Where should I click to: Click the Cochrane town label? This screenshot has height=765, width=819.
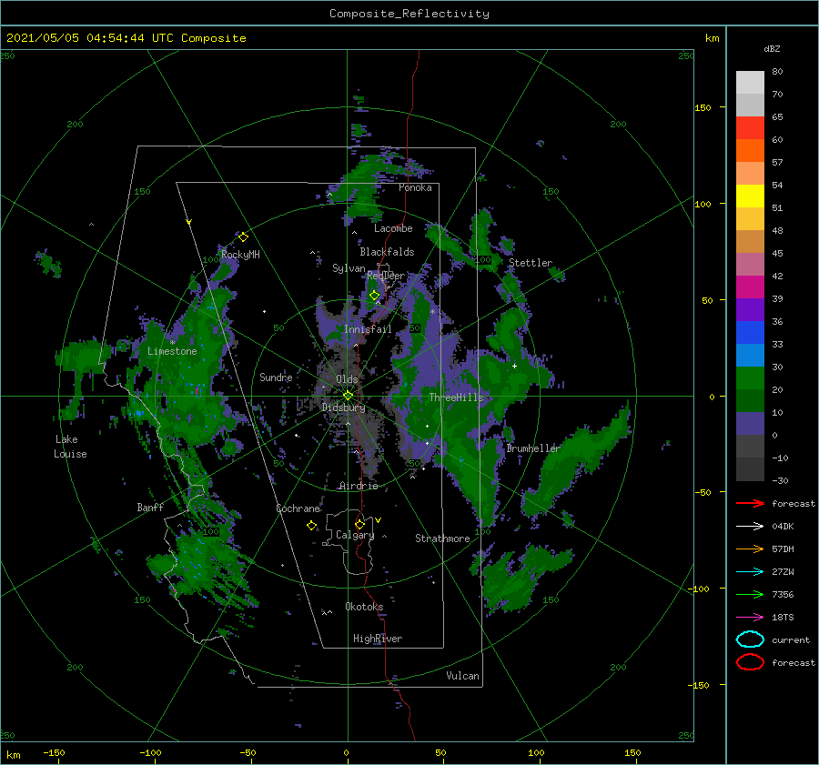(x=298, y=508)
